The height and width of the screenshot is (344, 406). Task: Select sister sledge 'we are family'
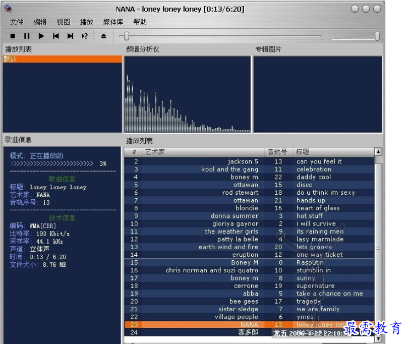[x=249, y=309]
